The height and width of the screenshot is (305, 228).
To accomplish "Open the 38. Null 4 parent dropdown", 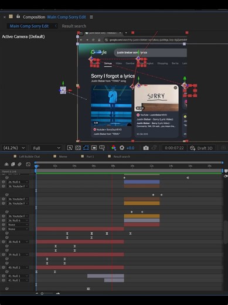I will click(18, 242).
